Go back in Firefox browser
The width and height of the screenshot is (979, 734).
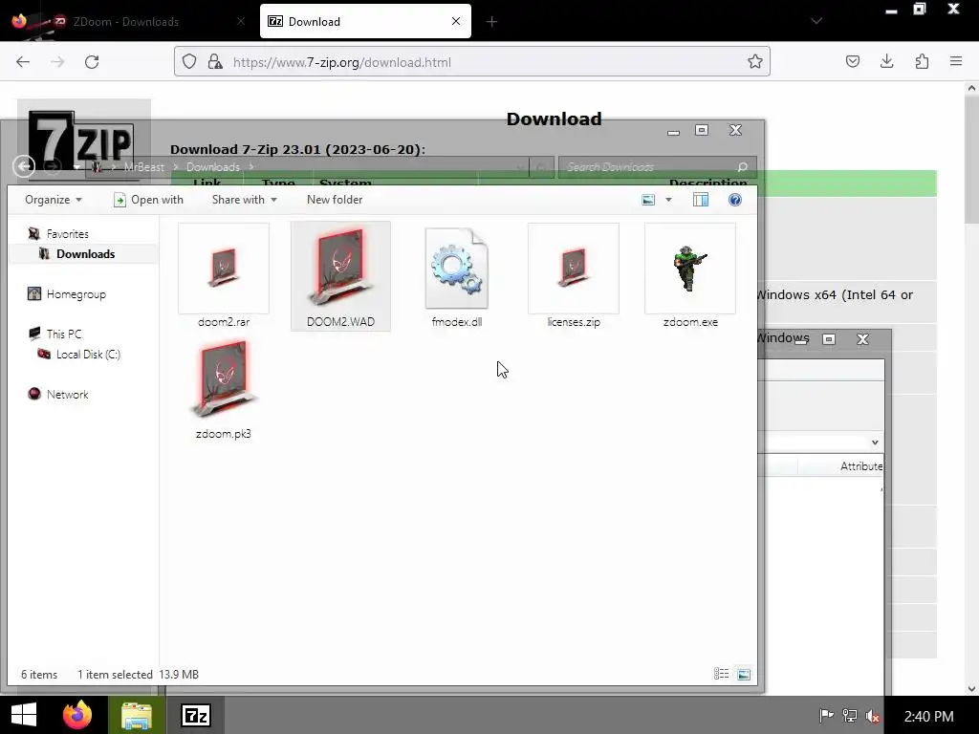point(23,62)
